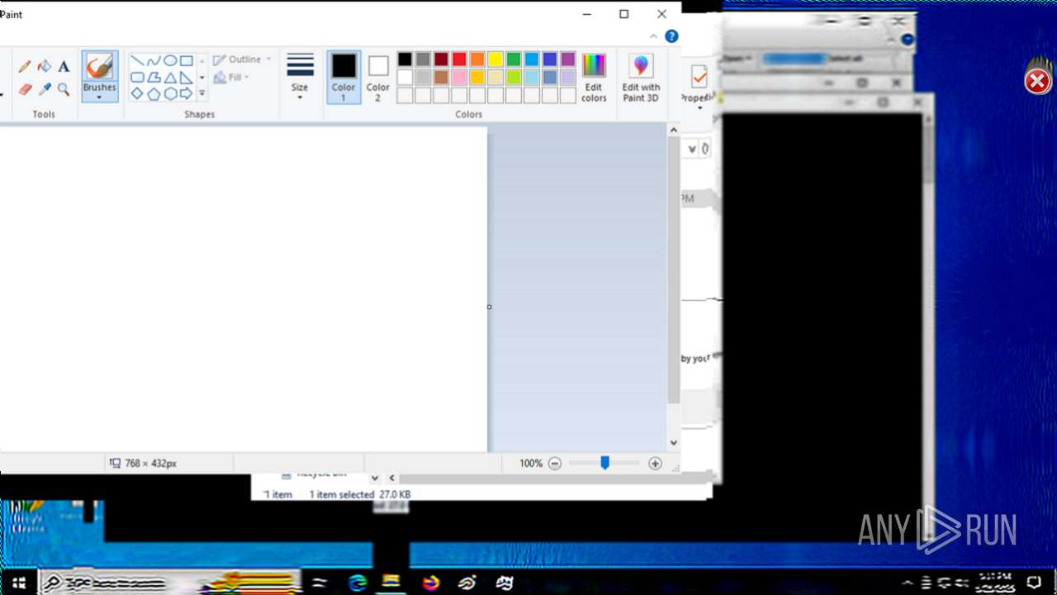Expand the Brushes dropdown arrow
The image size is (1057, 595).
pyautogui.click(x=99, y=97)
